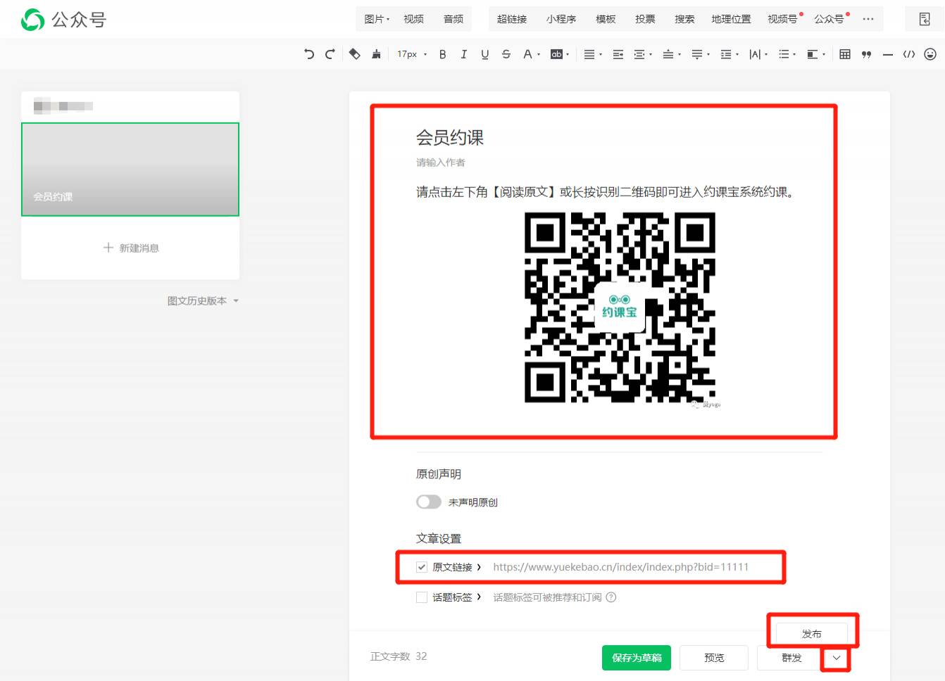Open the emoji smiley picker
945x681 pixels.
click(x=930, y=54)
